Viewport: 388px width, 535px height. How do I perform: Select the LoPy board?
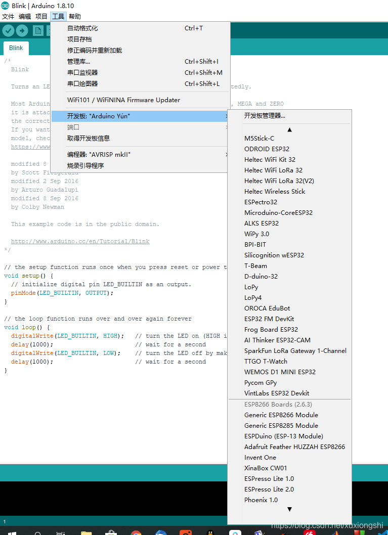click(x=290, y=287)
